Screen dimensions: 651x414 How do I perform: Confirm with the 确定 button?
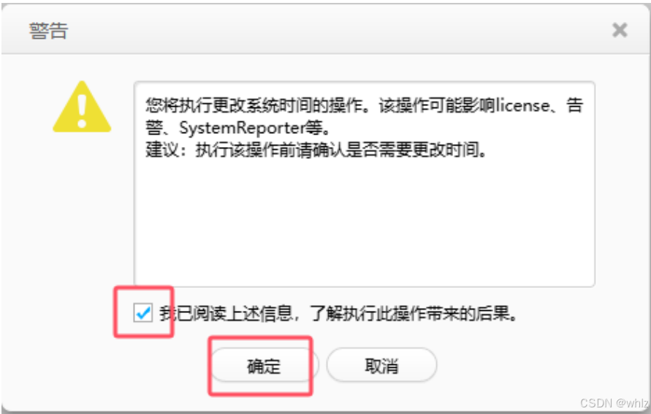[x=265, y=365]
